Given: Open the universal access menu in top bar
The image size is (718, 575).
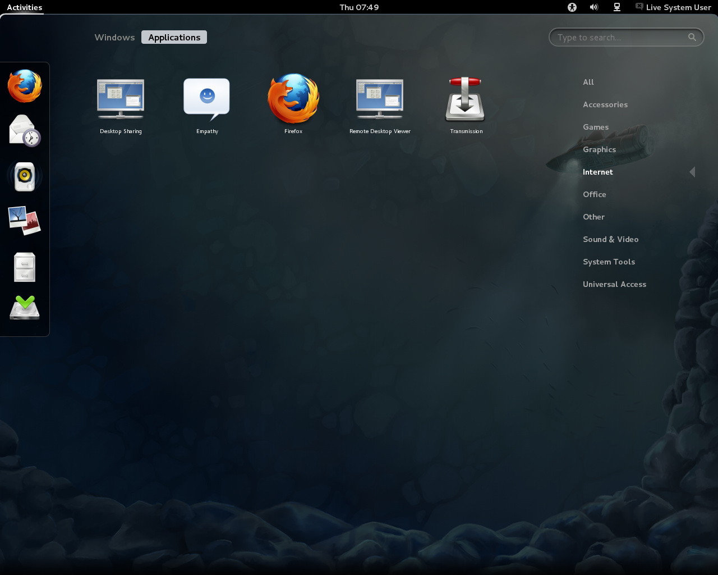Looking at the screenshot, I should tap(572, 7).
